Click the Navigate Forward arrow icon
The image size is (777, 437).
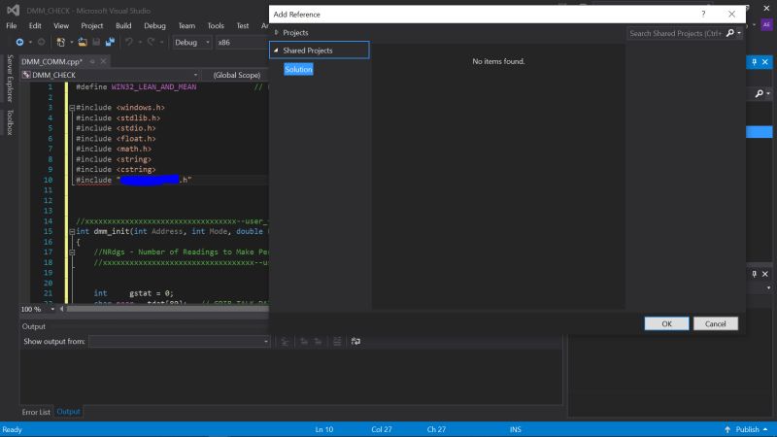42,43
